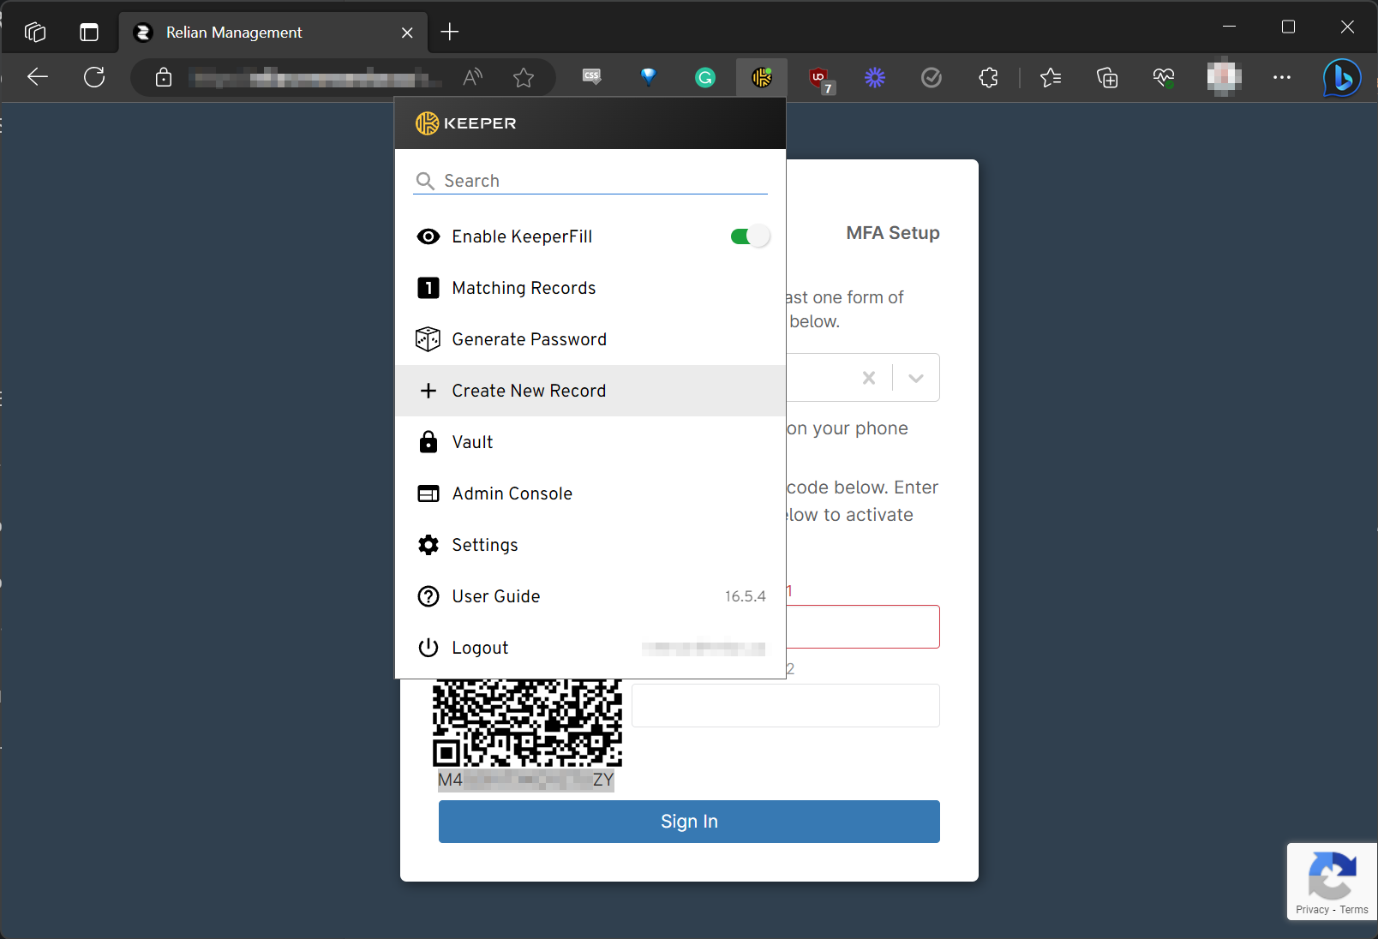Open the Extensions puzzle piece menu
Screen dimensions: 1378x939
tap(988, 78)
